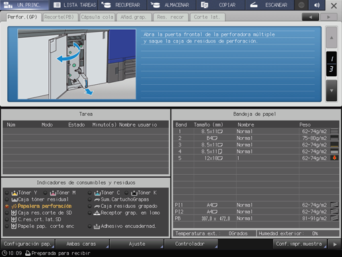Switch to ESCANEAR mode
The image size is (342, 257).
pyautogui.click(x=270, y=5)
